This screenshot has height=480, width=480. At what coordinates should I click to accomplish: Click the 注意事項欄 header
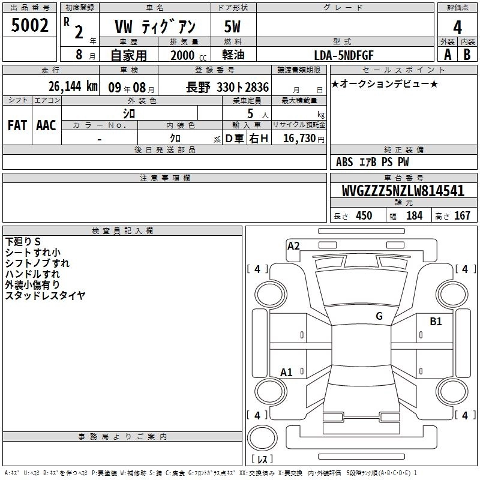(x=164, y=178)
